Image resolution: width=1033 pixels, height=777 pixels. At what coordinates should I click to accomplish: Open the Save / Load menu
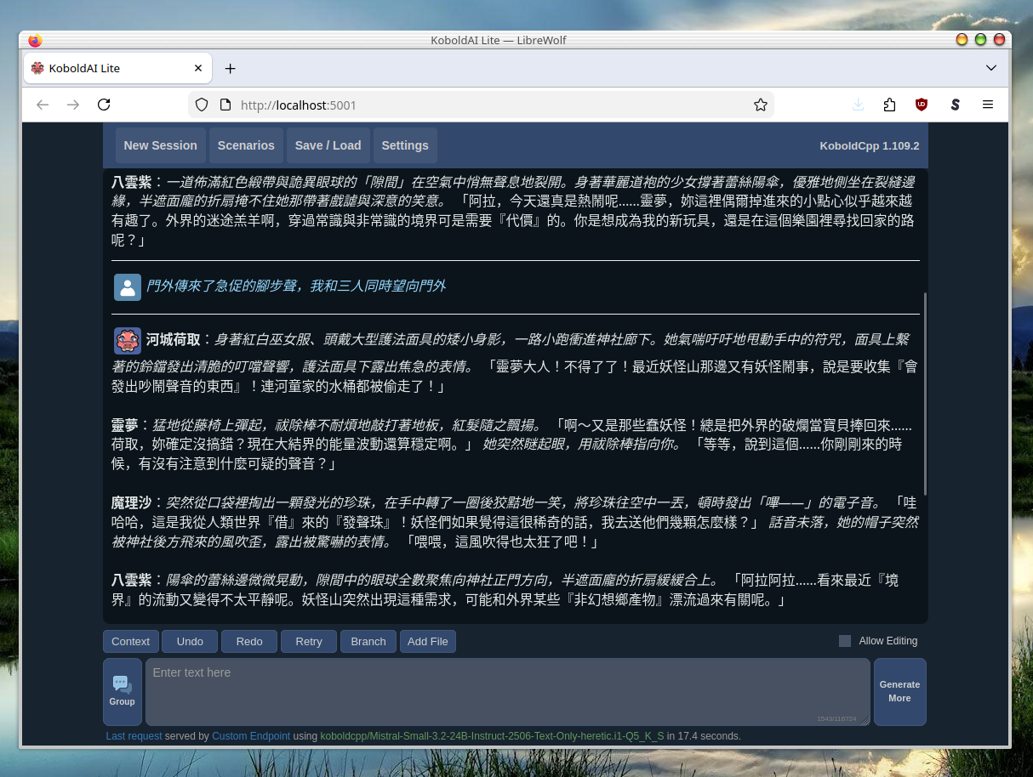tap(328, 145)
